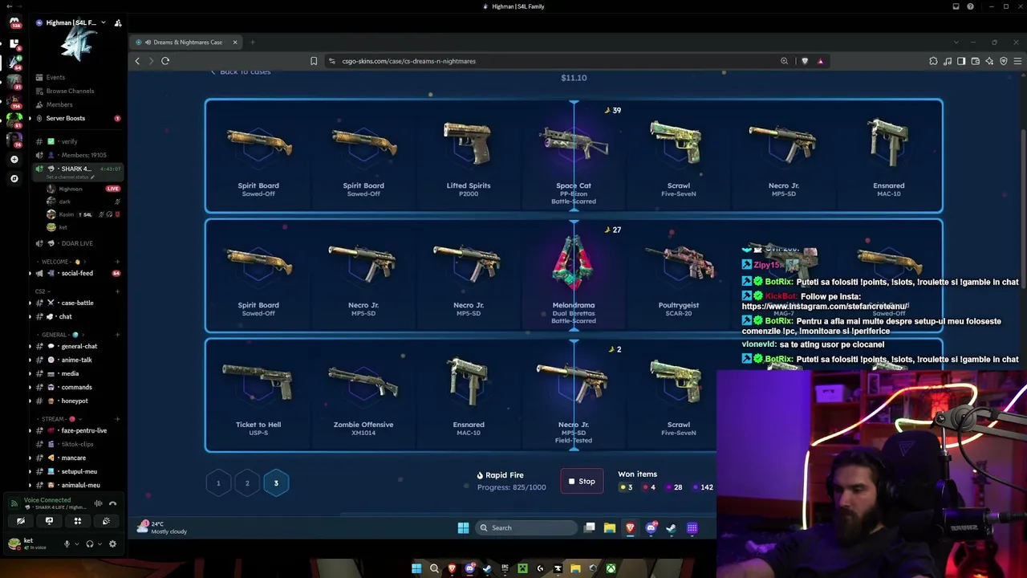Join the DOAR LIVE voice channel

point(77,243)
